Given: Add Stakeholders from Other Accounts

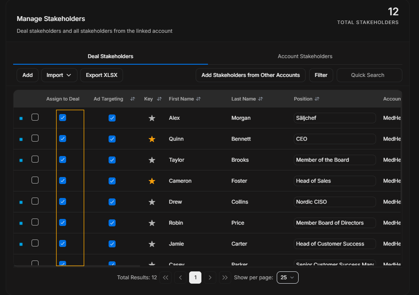Looking at the screenshot, I should click(x=250, y=75).
